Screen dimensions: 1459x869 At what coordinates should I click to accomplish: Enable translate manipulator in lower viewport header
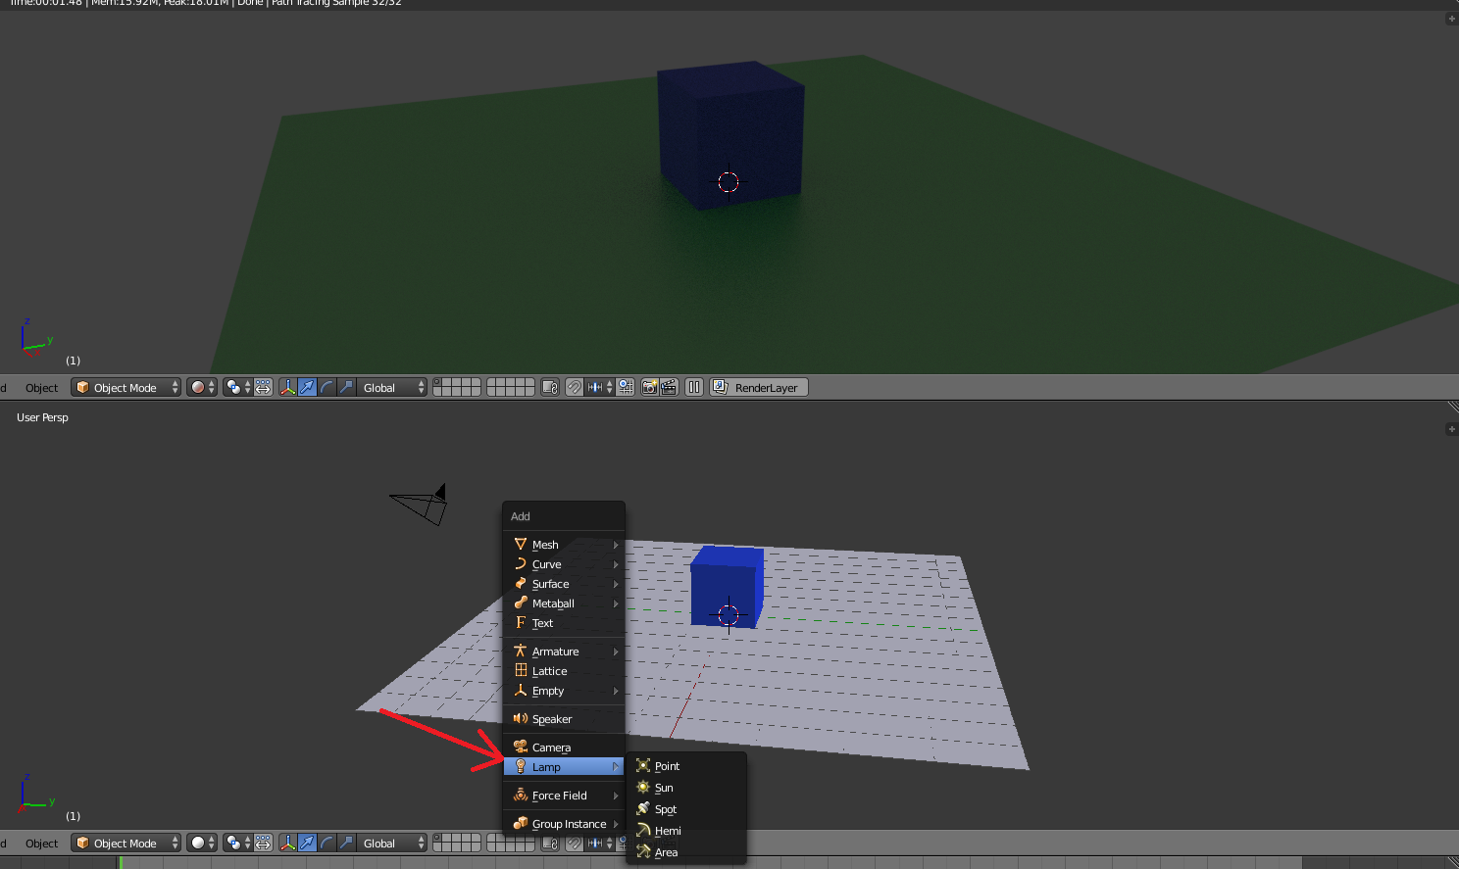308,843
